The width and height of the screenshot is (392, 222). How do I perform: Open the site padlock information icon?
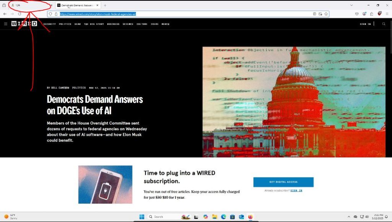[56, 14]
